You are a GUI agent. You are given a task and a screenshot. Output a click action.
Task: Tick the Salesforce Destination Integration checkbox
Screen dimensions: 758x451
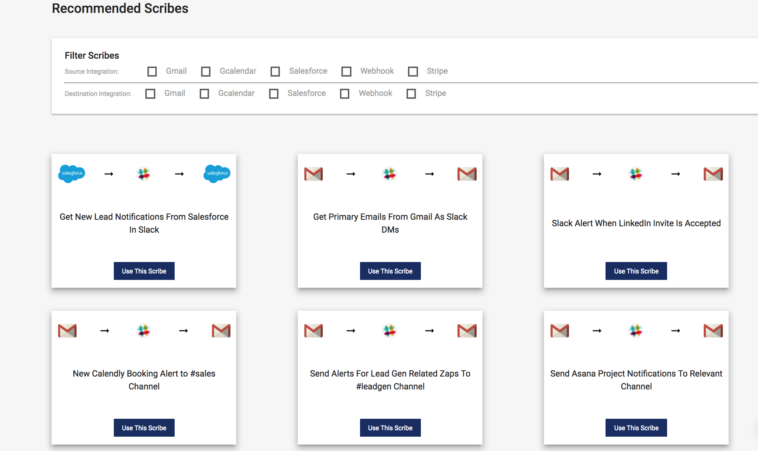274,94
